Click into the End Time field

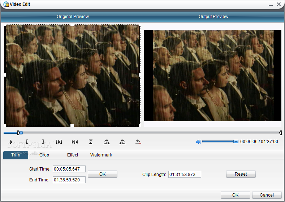coord(69,180)
